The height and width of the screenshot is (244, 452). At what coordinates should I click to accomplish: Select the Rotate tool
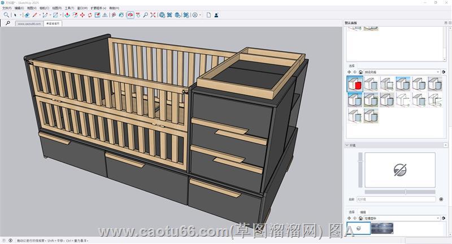[90, 15]
